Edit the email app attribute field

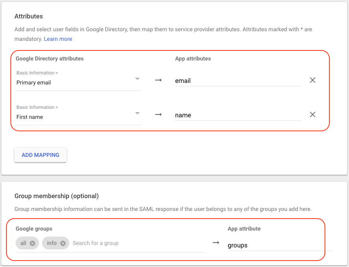pos(238,81)
